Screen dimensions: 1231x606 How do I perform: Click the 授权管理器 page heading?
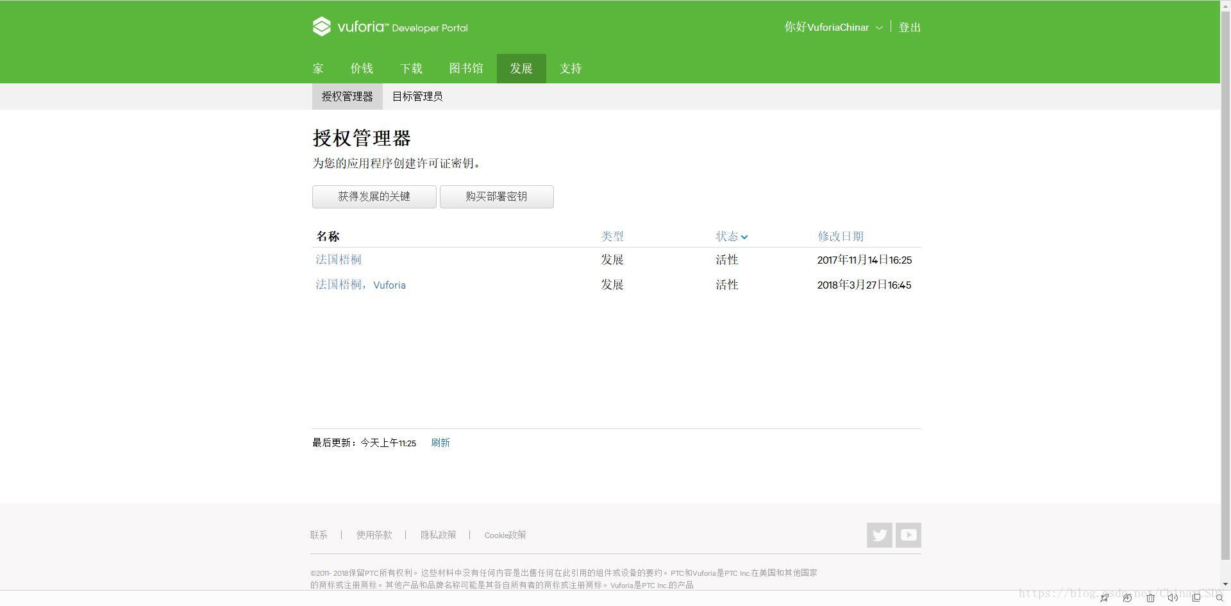click(x=362, y=138)
